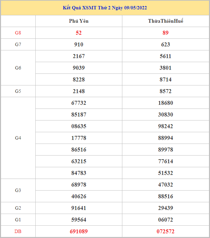
Task: Pick the G6 number 9039
Action: (x=79, y=68)
